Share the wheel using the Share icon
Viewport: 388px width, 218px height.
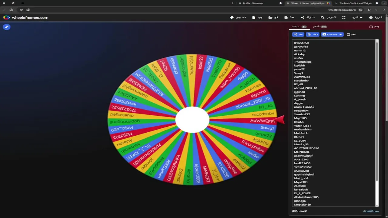308,18
